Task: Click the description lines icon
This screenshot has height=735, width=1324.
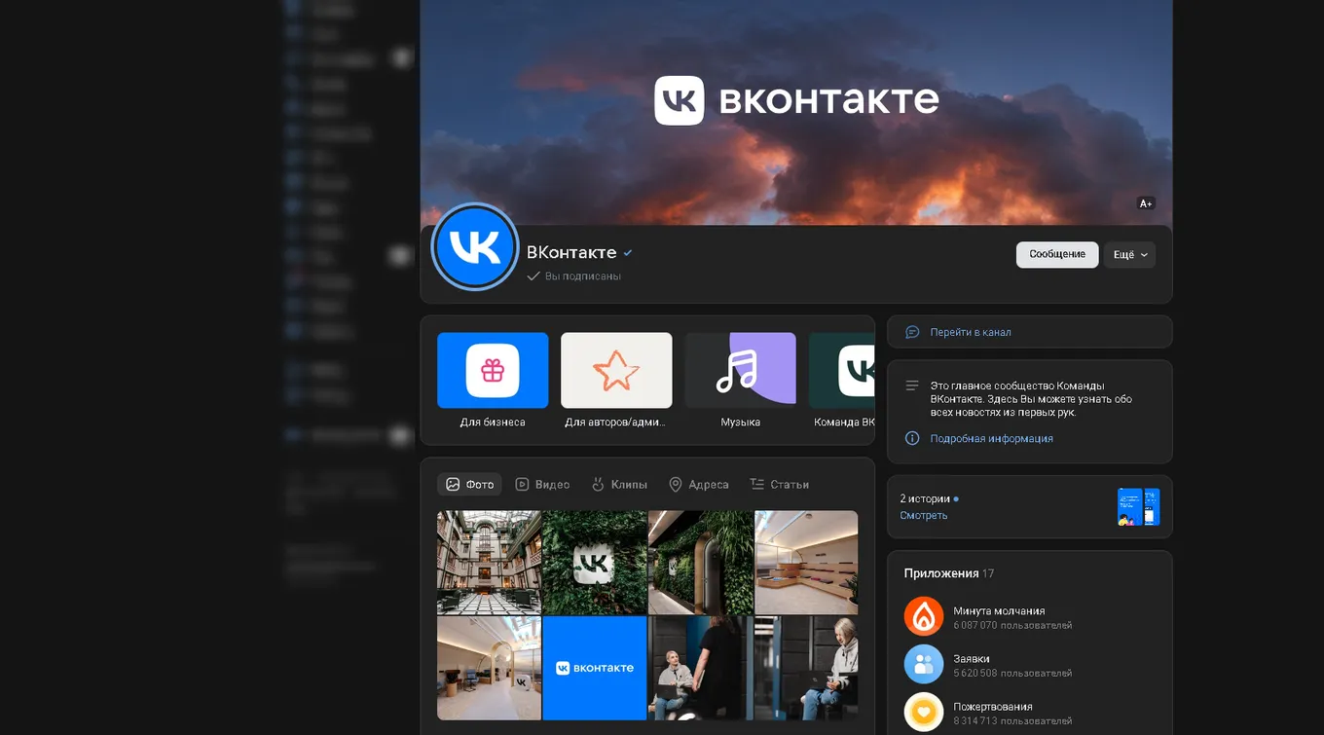Action: [912, 386]
